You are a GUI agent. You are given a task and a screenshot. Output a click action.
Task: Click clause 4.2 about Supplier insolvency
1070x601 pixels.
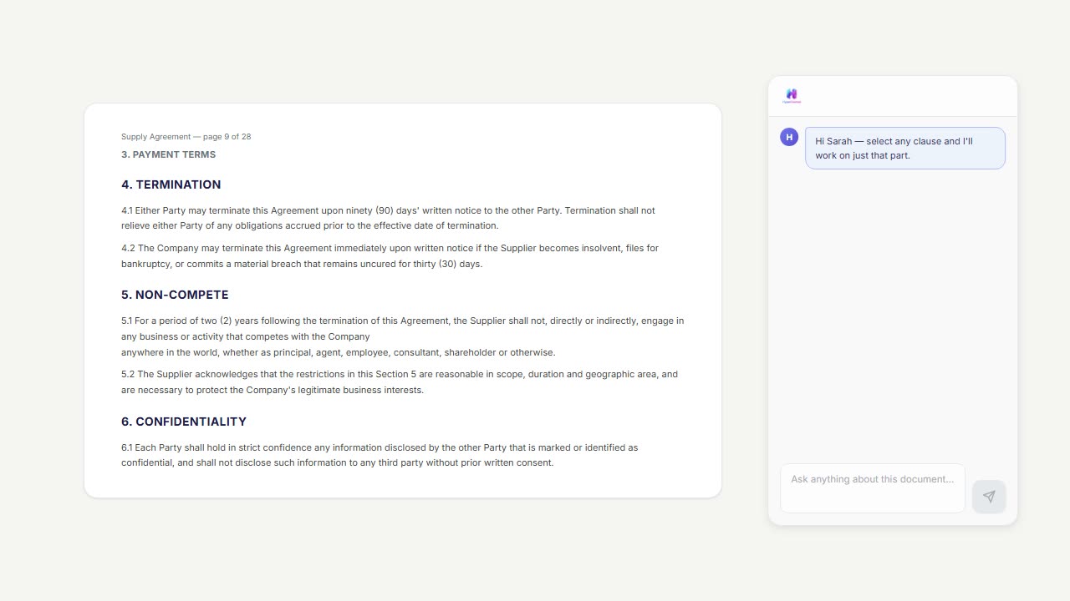tap(390, 255)
